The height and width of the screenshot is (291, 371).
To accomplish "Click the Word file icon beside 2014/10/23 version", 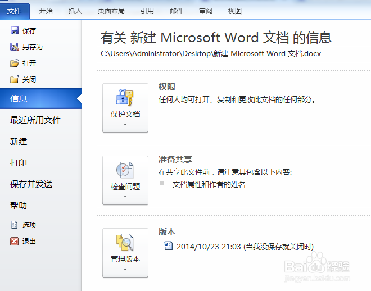I will 168,245.
